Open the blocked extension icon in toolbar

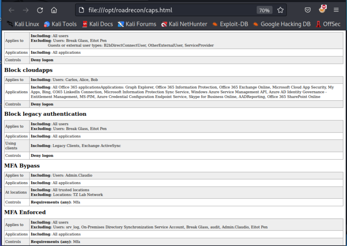[322, 9]
